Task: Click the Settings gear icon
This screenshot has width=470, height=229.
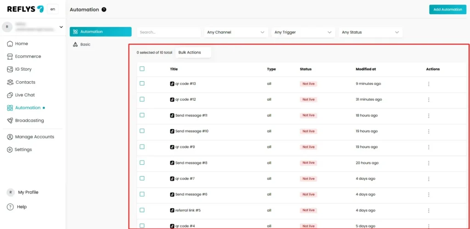Action: (x=10, y=150)
